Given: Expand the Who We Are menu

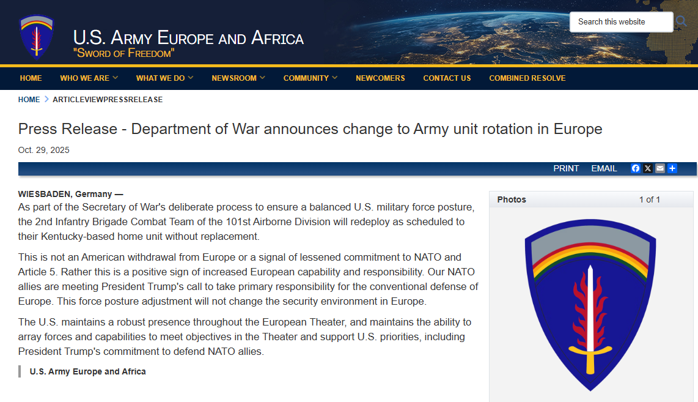Looking at the screenshot, I should click(x=89, y=78).
